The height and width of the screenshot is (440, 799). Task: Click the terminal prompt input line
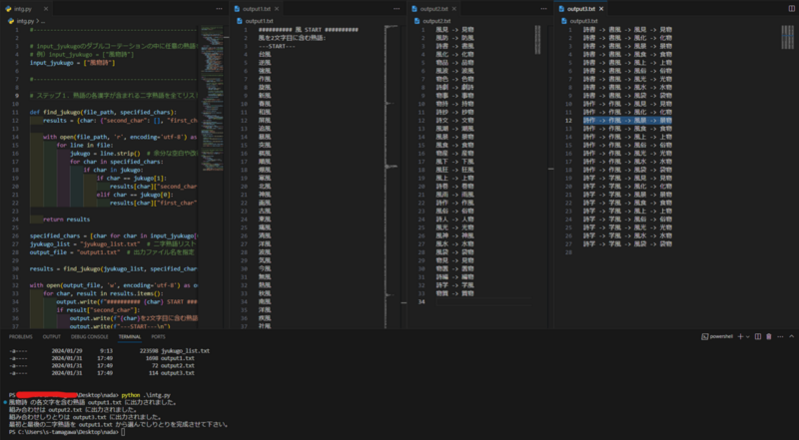coord(67,432)
